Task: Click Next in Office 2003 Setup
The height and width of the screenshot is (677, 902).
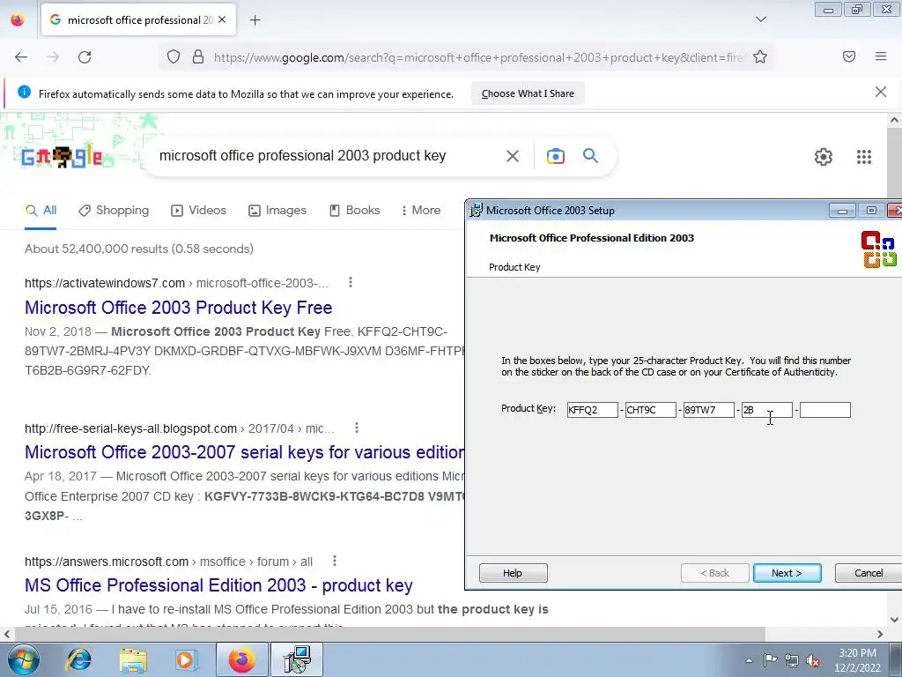Action: (787, 573)
